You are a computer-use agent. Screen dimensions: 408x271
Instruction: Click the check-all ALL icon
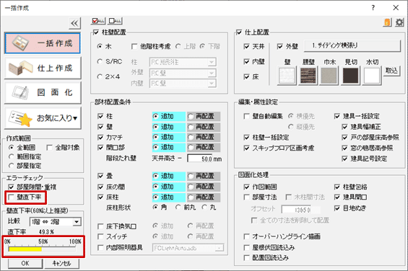(x=98, y=21)
